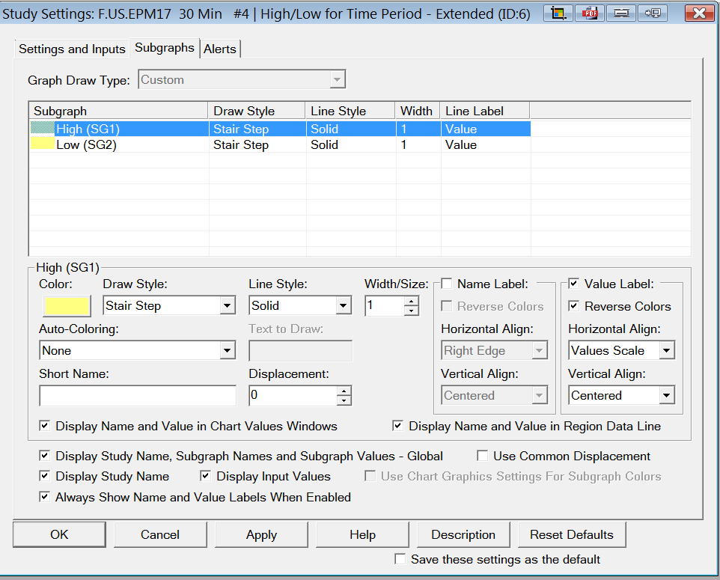Close the Study Settings window
Screen dimensions: 720x580
699,13
